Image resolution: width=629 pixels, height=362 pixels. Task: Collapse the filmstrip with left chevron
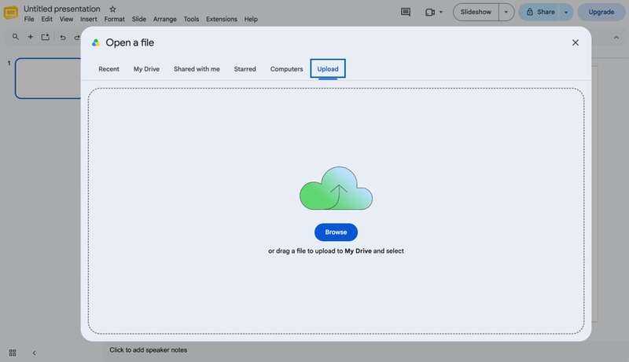[34, 353]
